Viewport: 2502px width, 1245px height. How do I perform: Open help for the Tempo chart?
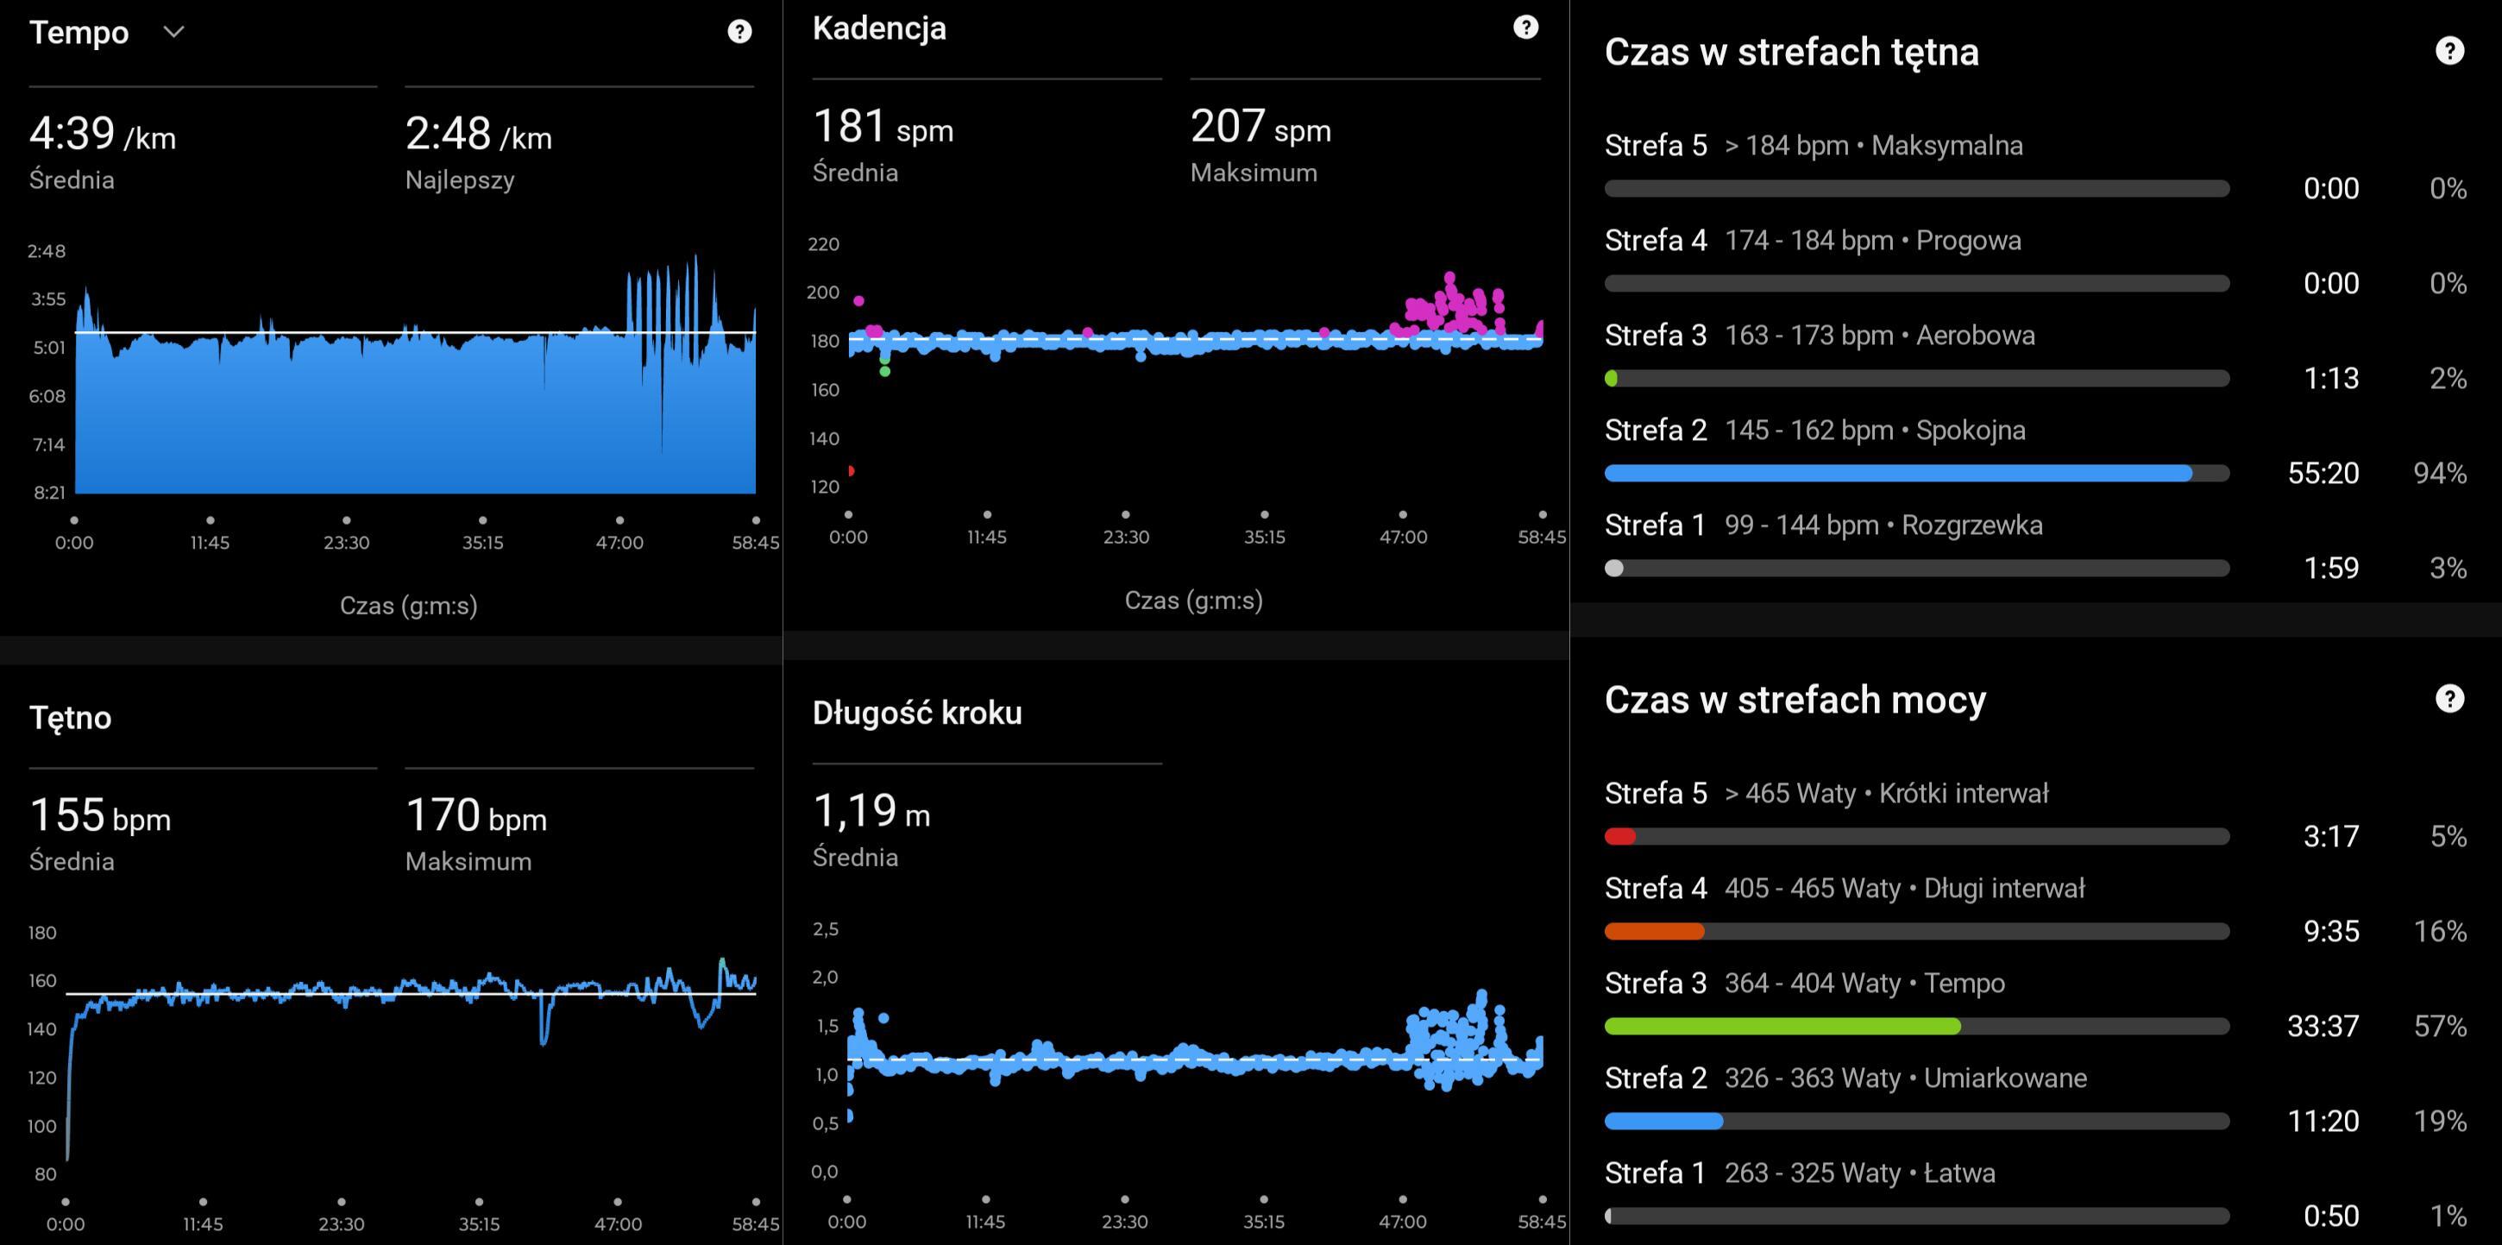tap(739, 32)
